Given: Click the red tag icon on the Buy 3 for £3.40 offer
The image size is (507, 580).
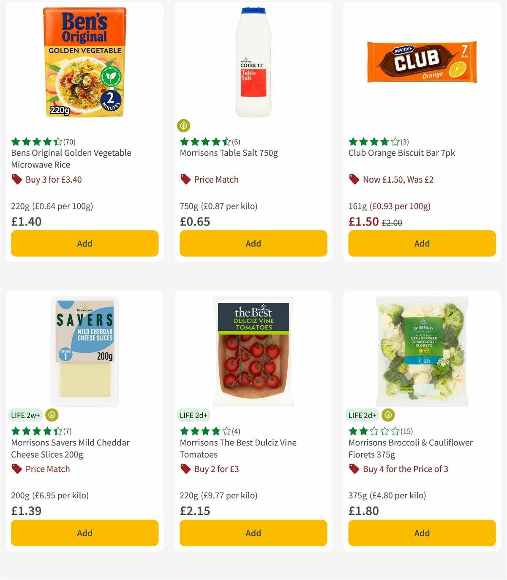Looking at the screenshot, I should pyautogui.click(x=16, y=179).
